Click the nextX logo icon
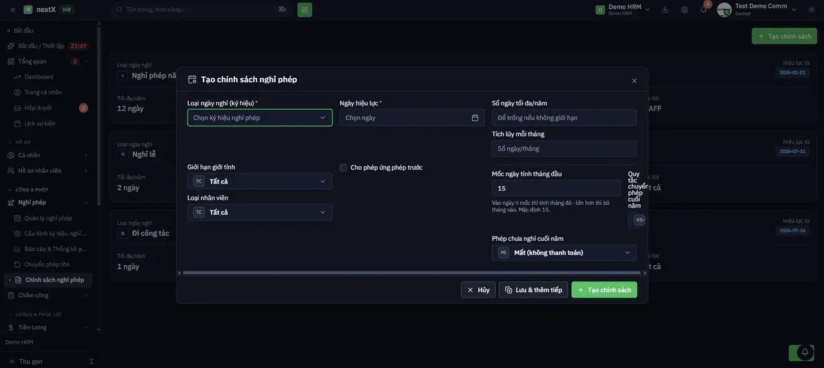Viewport: 824px width, 368px height. [28, 10]
